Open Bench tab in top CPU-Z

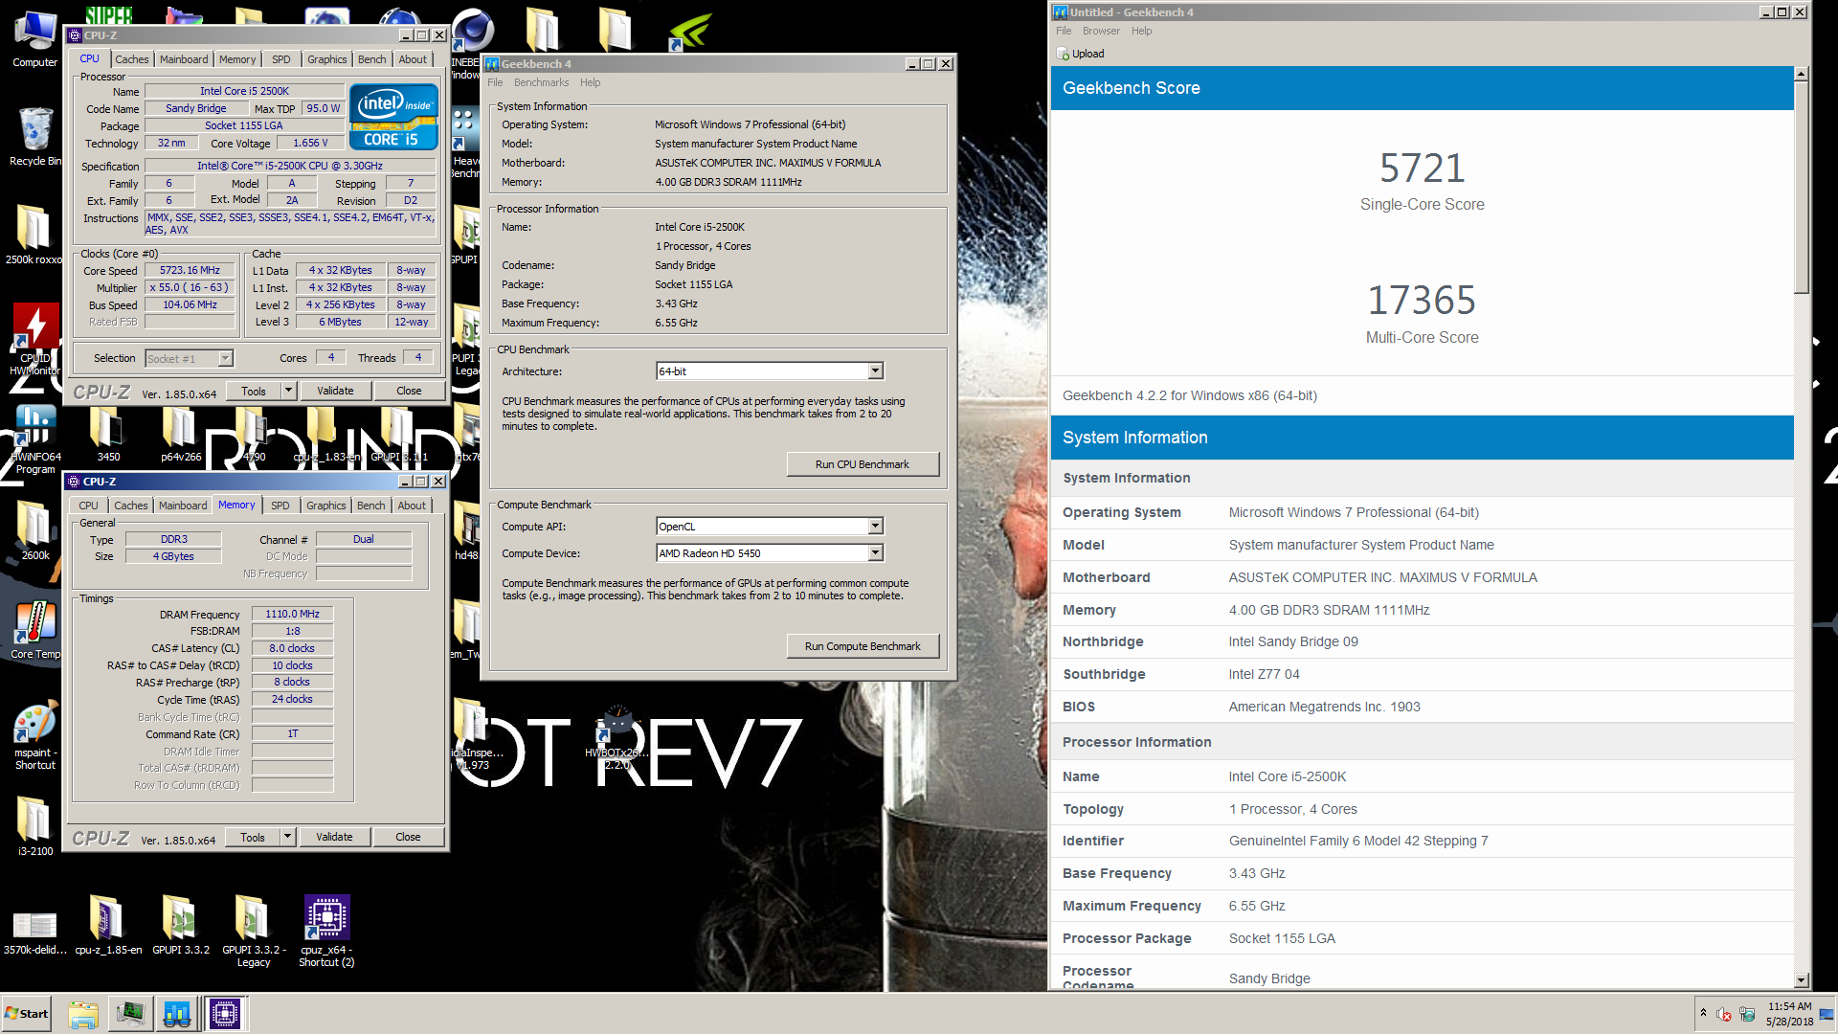coord(371,59)
